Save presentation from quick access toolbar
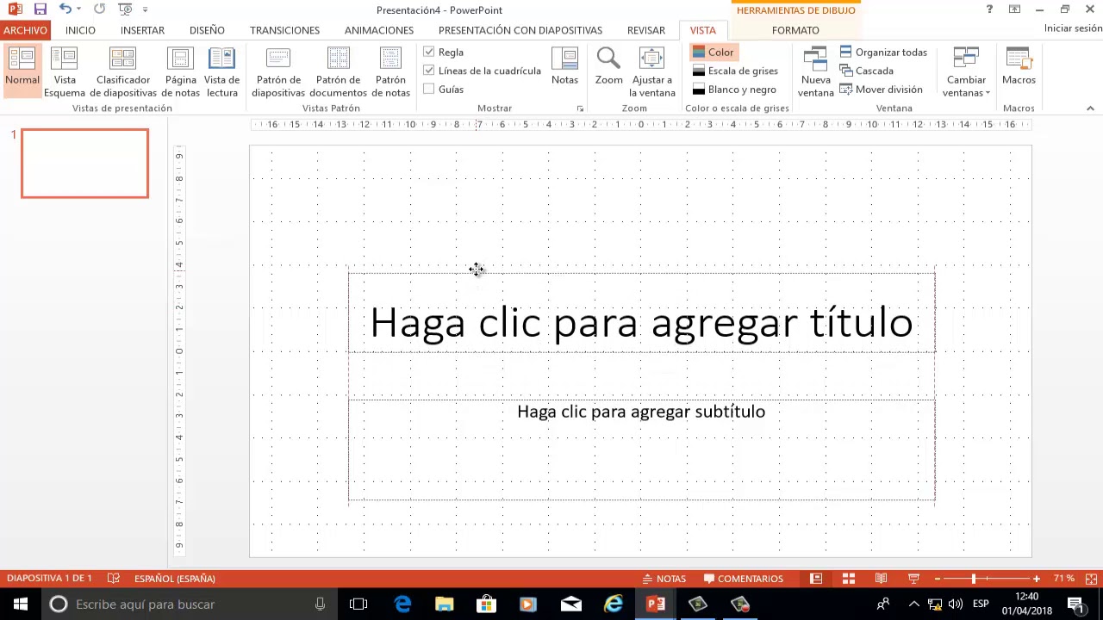1103x620 pixels. click(x=41, y=9)
